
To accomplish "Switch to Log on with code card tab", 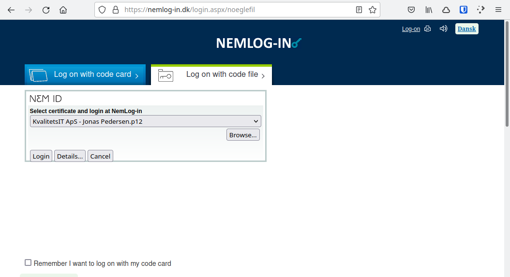I will click(85, 75).
